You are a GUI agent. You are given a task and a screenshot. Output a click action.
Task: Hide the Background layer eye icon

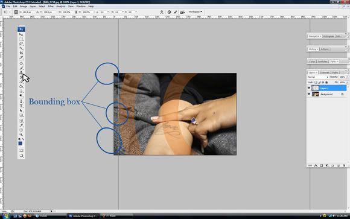click(309, 94)
